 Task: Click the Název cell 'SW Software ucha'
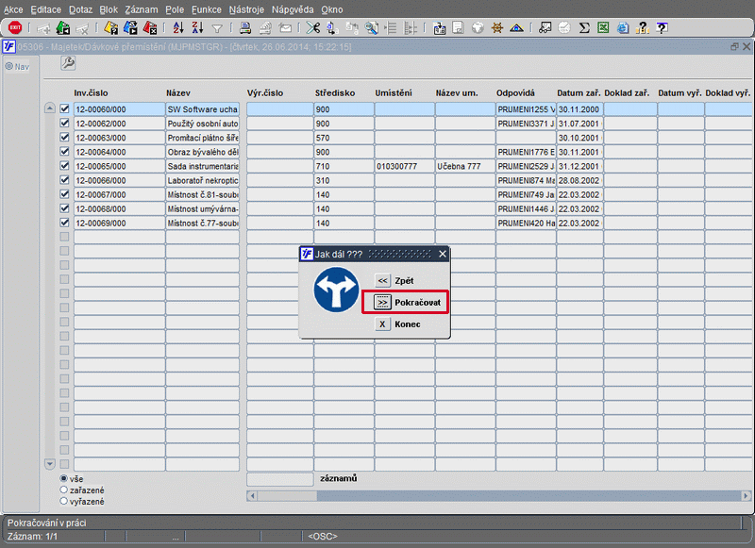[x=202, y=109]
